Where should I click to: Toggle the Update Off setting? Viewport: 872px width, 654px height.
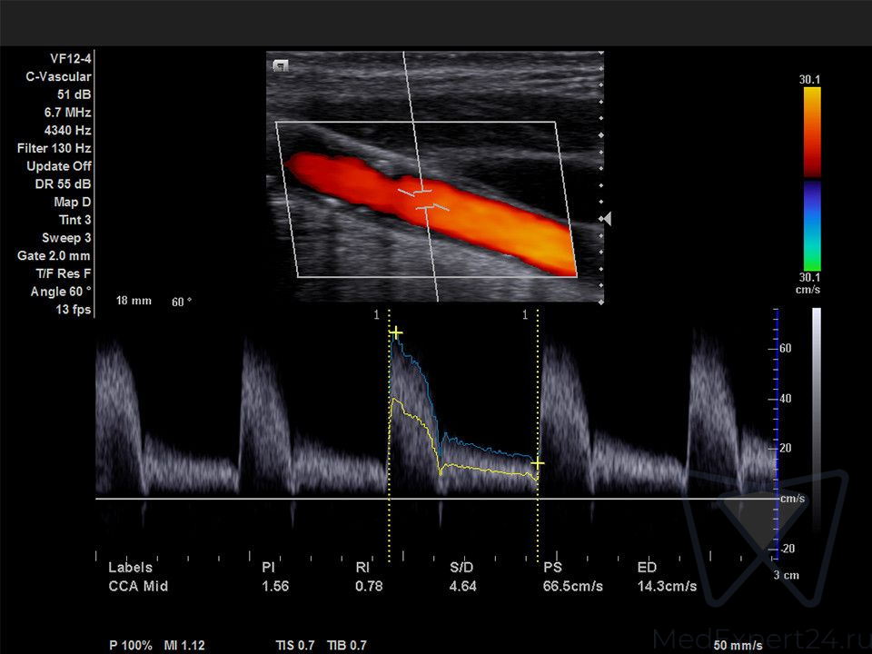coord(59,166)
